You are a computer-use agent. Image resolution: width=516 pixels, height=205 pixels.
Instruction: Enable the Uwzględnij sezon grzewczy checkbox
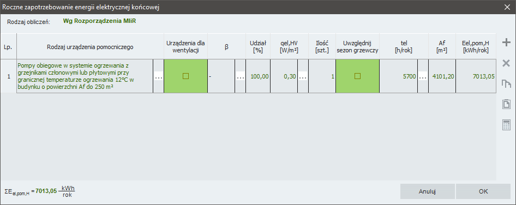pyautogui.click(x=357, y=76)
